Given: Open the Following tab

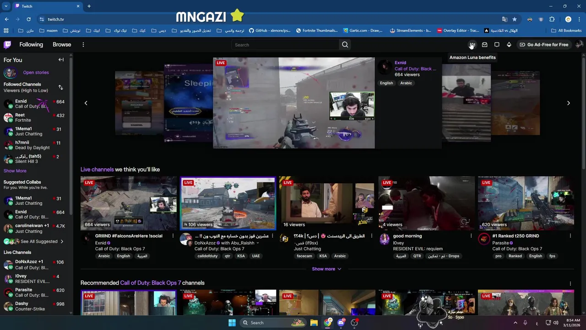Looking at the screenshot, I should [31, 44].
